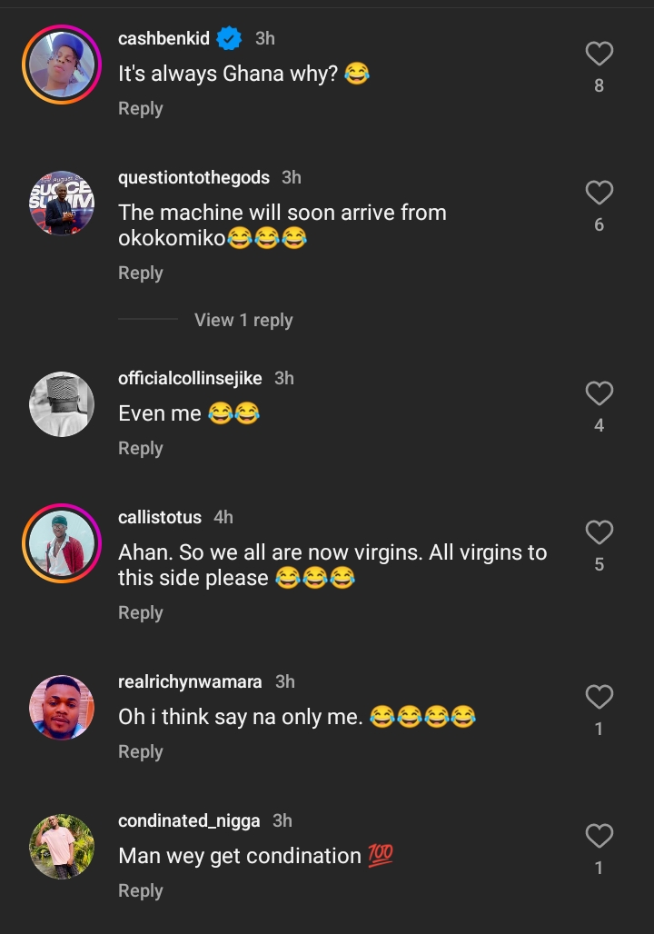Reply to condinated_nigga's comment
The height and width of the screenshot is (934, 654).
140,890
